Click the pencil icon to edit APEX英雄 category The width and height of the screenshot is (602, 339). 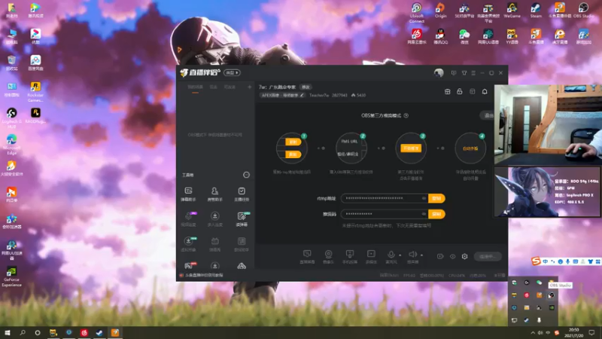coord(302,95)
